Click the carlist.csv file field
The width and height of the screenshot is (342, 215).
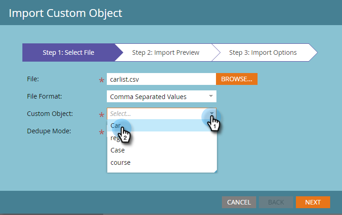[x=161, y=79]
